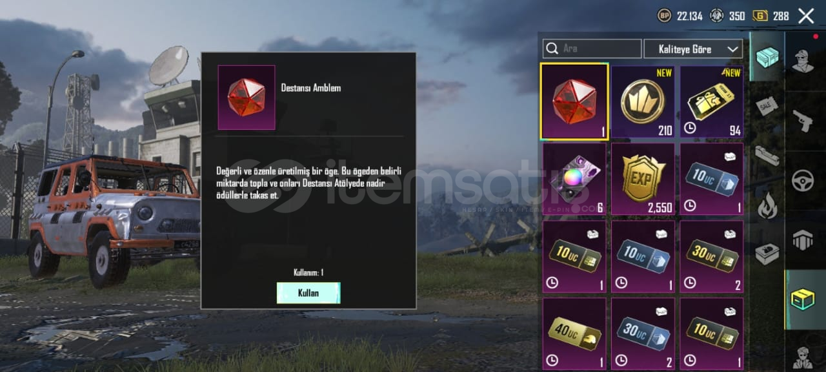Image resolution: width=826 pixels, height=372 pixels.
Task: Open the crate category tab in sidebar
Action: (767, 57)
